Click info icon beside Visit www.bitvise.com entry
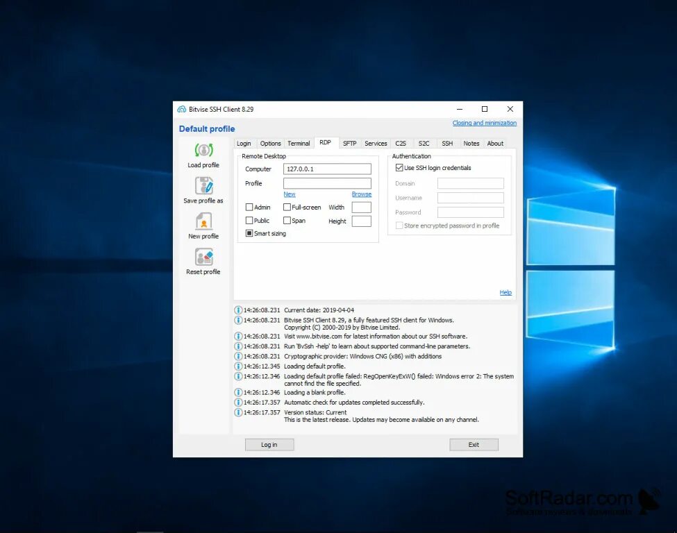This screenshot has height=533, width=677. 238,336
